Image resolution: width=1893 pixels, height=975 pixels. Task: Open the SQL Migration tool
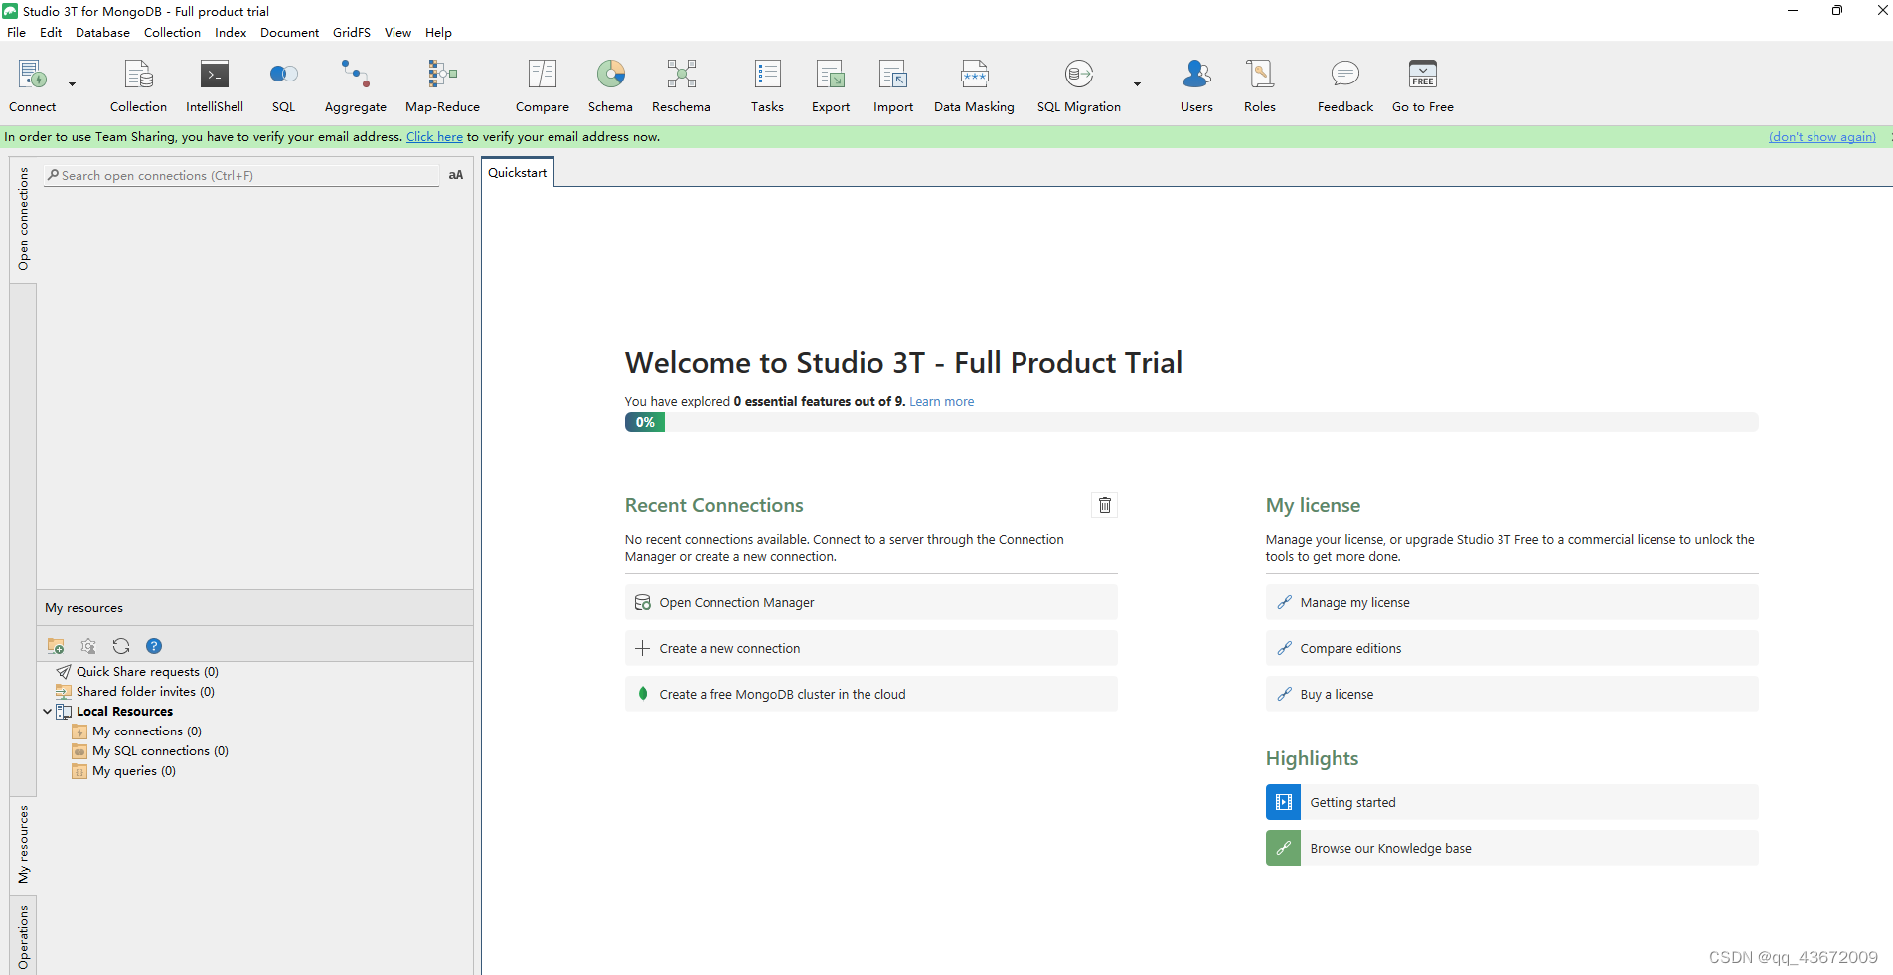pyautogui.click(x=1078, y=84)
